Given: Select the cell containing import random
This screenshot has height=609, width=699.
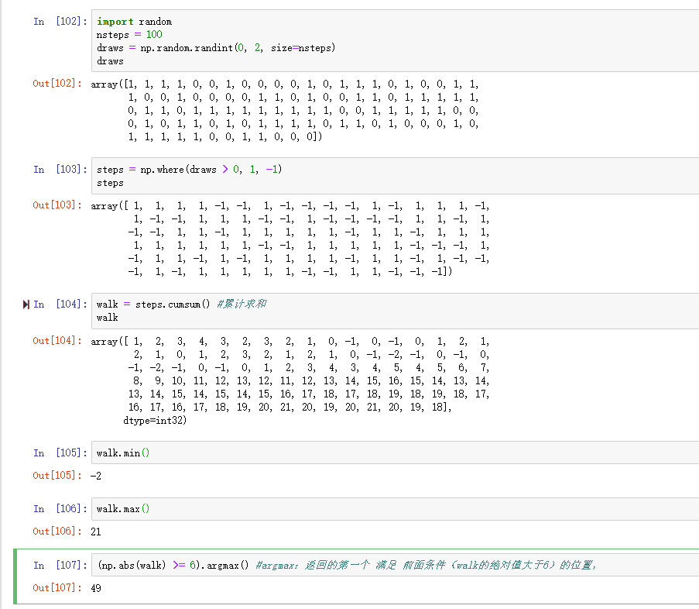Looking at the screenshot, I should pyautogui.click(x=310, y=40).
